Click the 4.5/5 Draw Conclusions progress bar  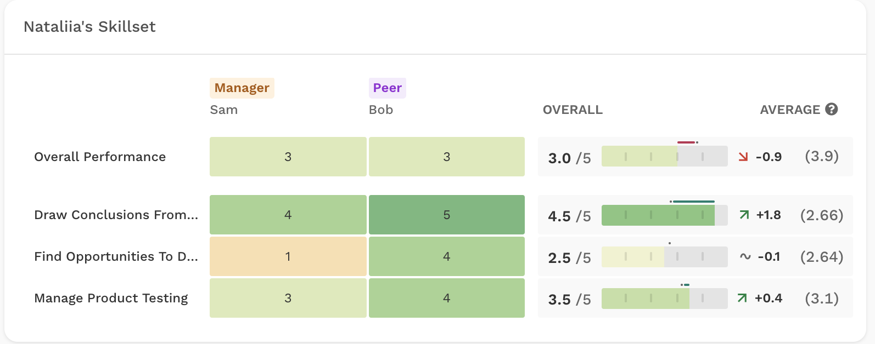click(665, 215)
